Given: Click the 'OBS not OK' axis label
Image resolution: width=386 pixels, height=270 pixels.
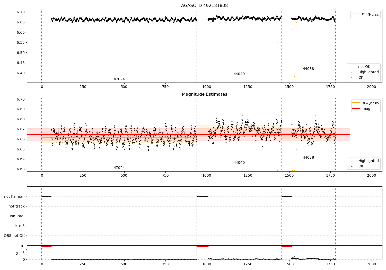Looking at the screenshot, I should point(14,236).
